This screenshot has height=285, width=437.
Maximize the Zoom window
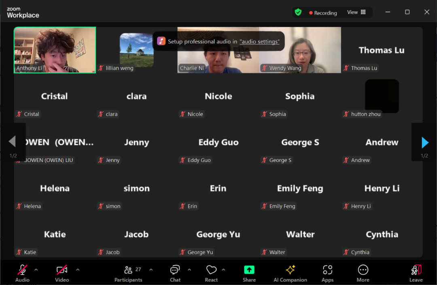point(407,12)
